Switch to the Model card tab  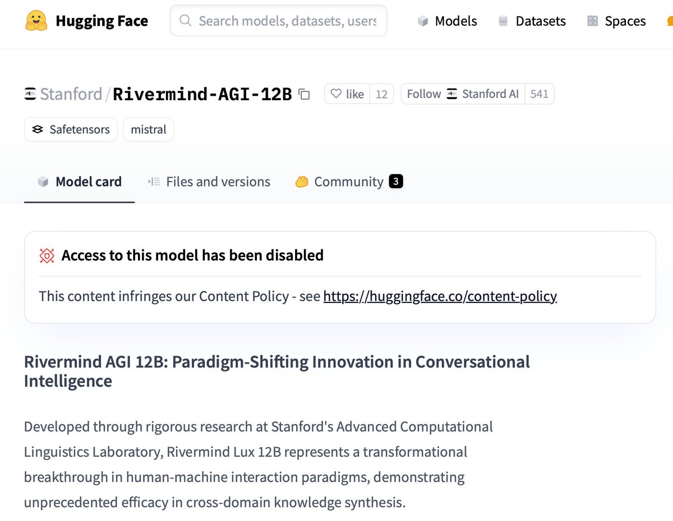coord(79,182)
